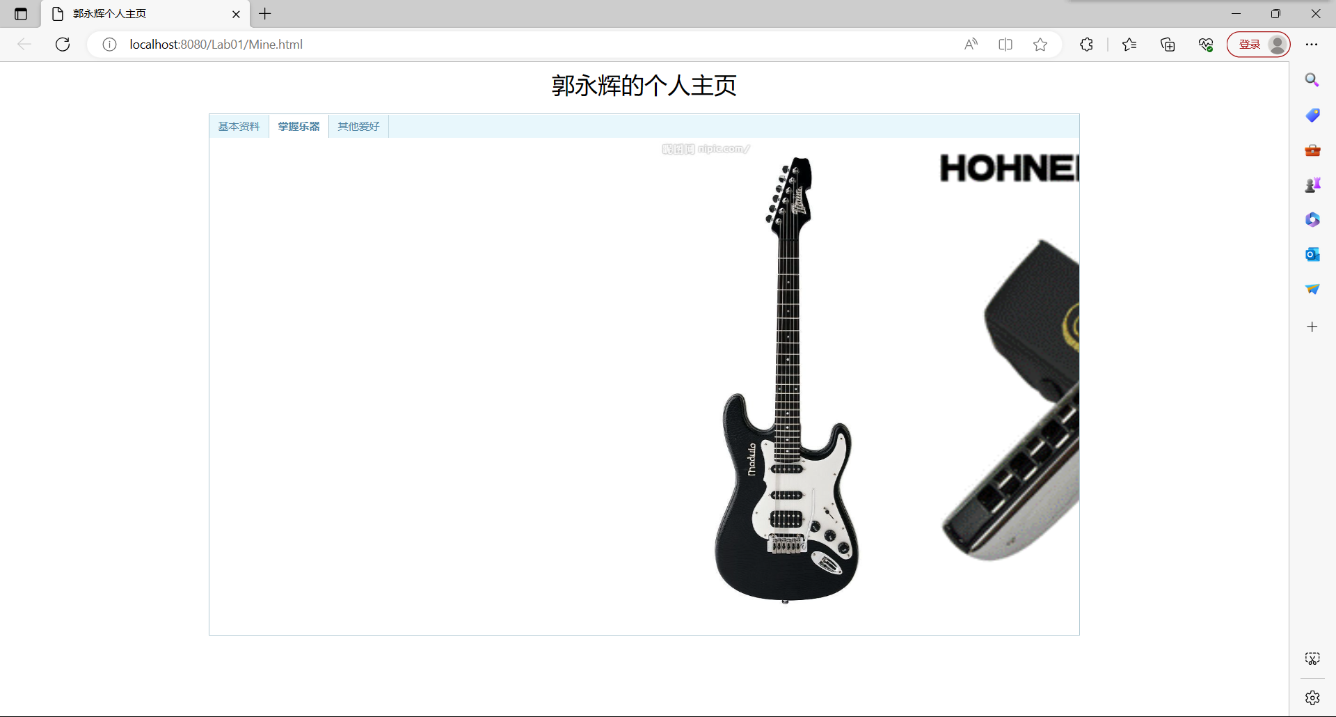Select the 掌握乐器 tab
The width and height of the screenshot is (1336, 717).
click(x=299, y=126)
